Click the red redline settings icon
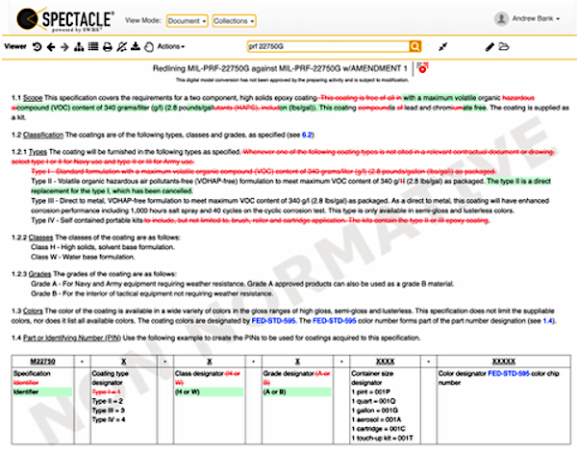The height and width of the screenshot is (452, 577). pos(422,67)
